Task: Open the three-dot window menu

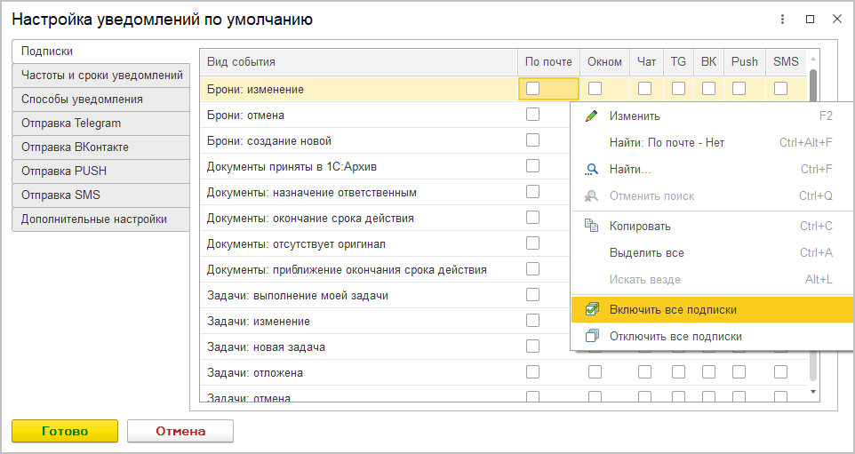Action: [782, 20]
